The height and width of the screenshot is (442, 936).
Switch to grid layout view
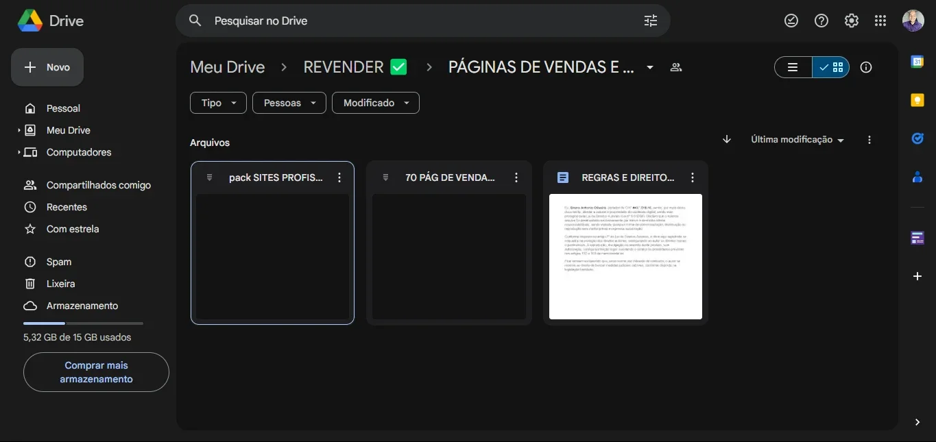coord(831,67)
